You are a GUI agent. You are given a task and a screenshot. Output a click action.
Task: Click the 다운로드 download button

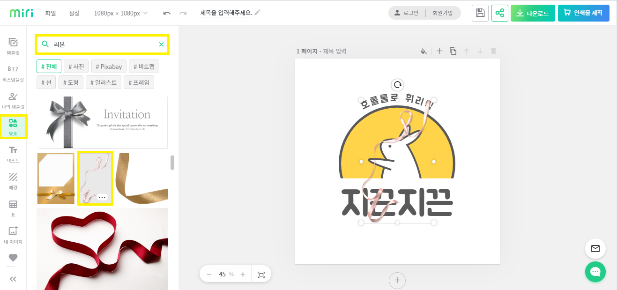tap(533, 13)
